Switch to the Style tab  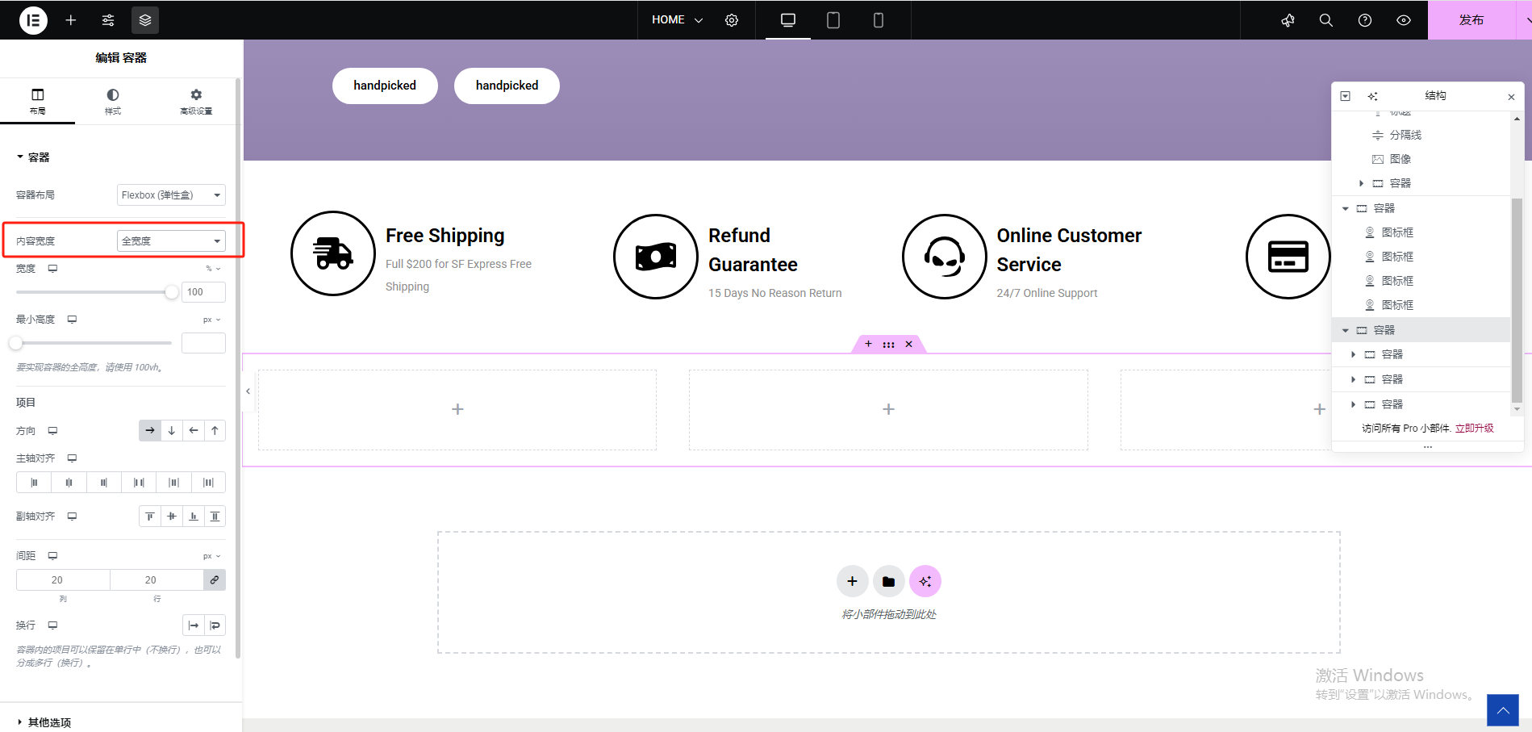112,102
